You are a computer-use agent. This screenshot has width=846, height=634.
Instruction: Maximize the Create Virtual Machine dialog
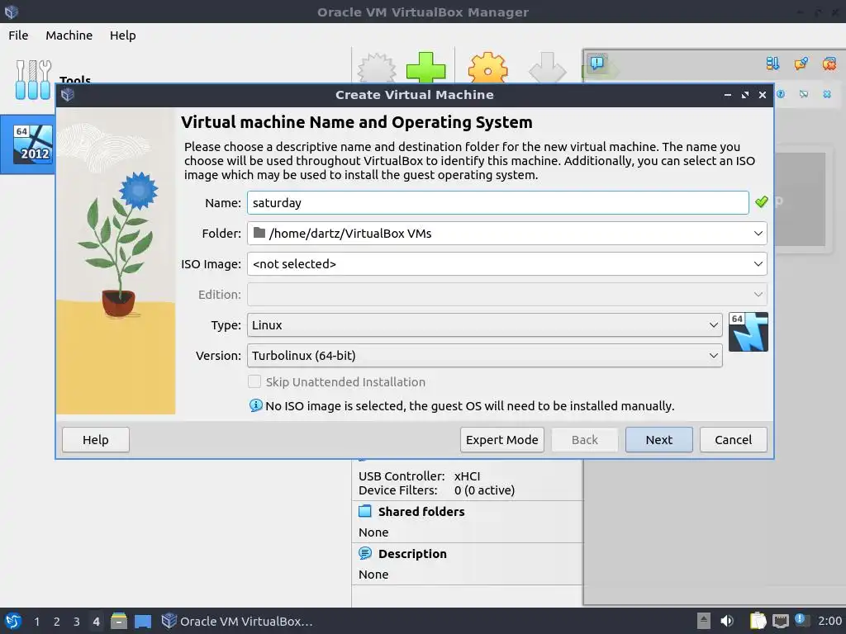coord(745,95)
